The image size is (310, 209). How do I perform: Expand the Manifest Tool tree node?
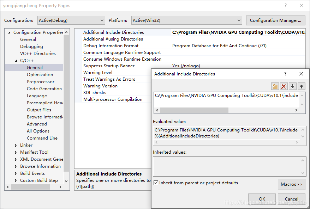[16, 152]
